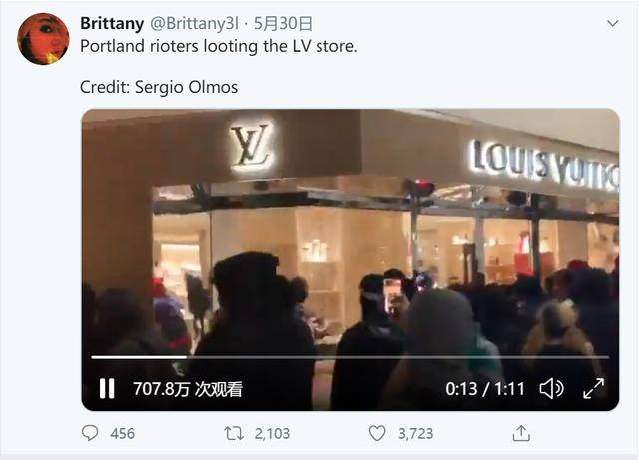Click the 2,103 retweets count
Screen dimensions: 639x460
pos(272,433)
